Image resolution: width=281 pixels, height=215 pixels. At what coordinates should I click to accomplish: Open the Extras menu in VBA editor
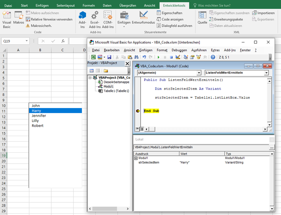pyautogui.click(x=215, y=50)
